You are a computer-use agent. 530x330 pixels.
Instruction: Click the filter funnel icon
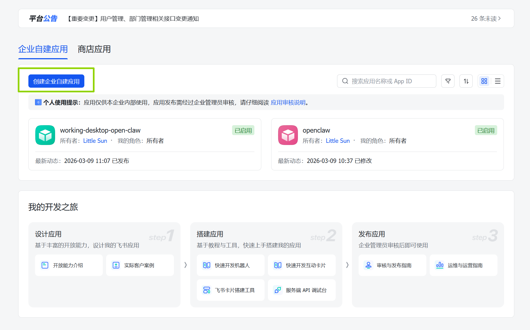(x=448, y=81)
